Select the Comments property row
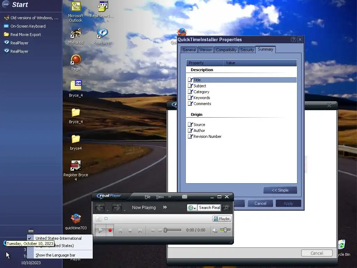This screenshot has height=268, width=357. 242,103
